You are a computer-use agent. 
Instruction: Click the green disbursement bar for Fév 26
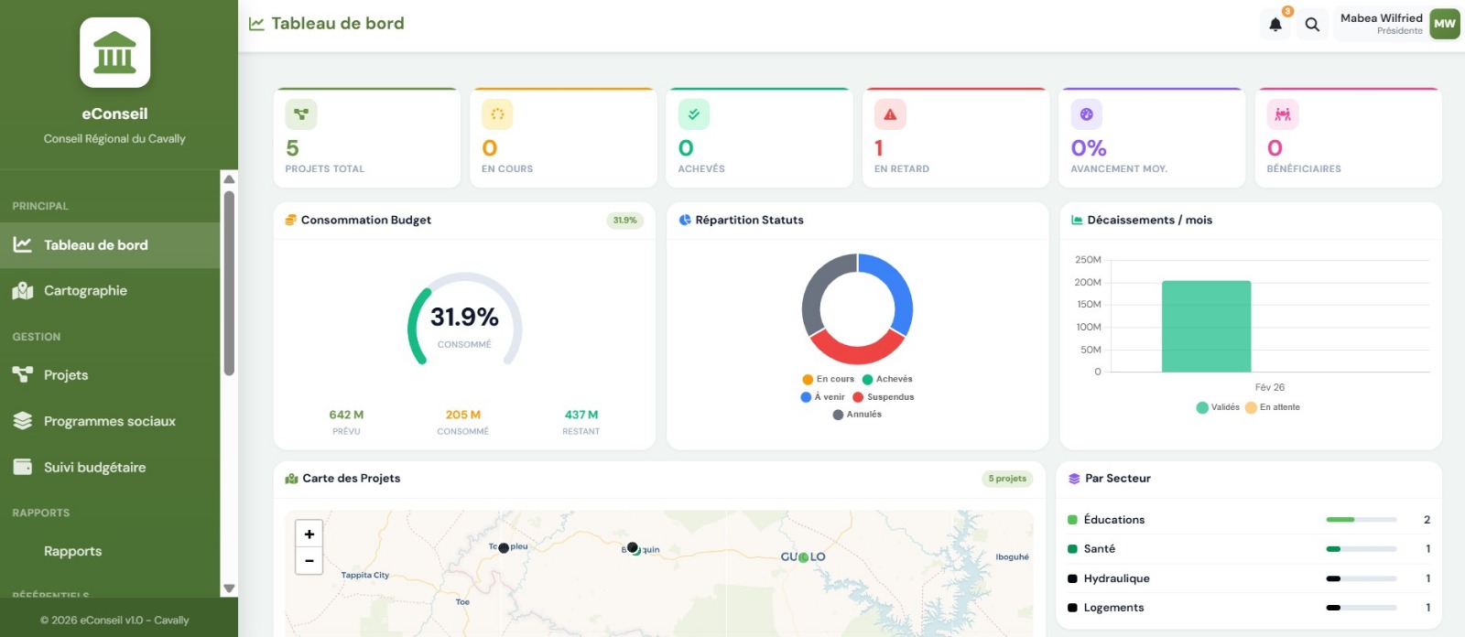[x=1206, y=326]
